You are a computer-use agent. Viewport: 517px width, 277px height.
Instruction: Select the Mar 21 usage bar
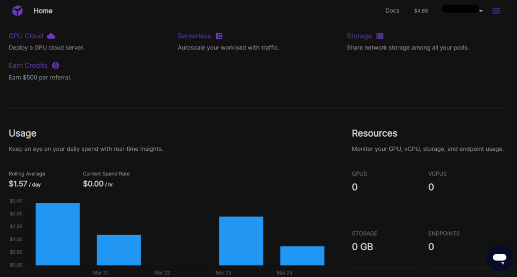click(x=119, y=250)
